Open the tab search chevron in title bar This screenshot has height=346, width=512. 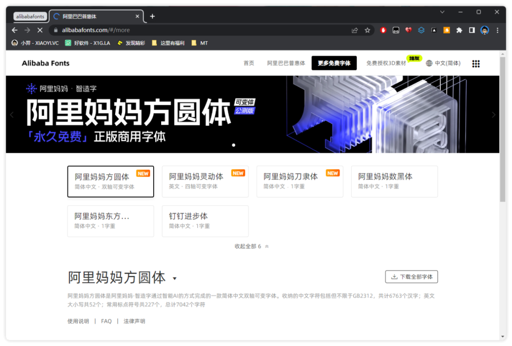coord(442,12)
